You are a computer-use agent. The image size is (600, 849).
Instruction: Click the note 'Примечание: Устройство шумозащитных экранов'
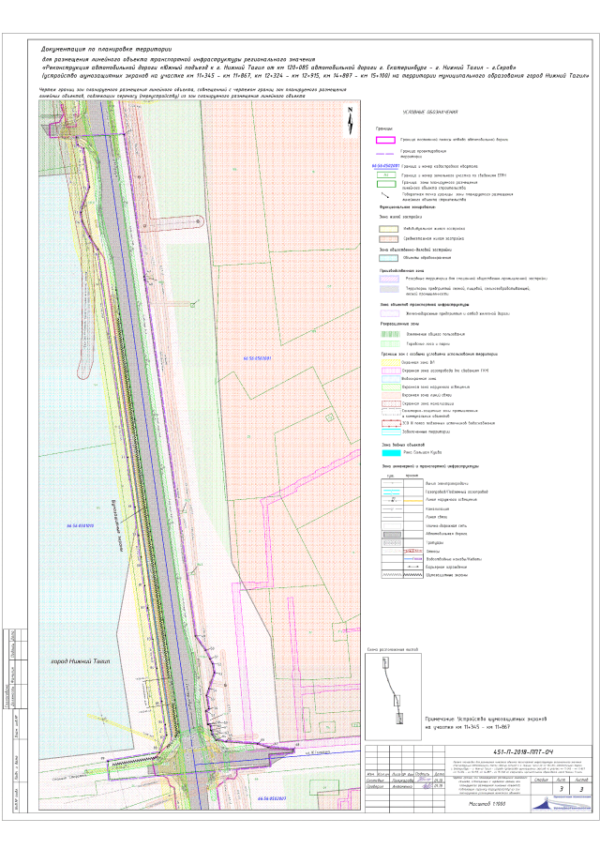(486, 719)
